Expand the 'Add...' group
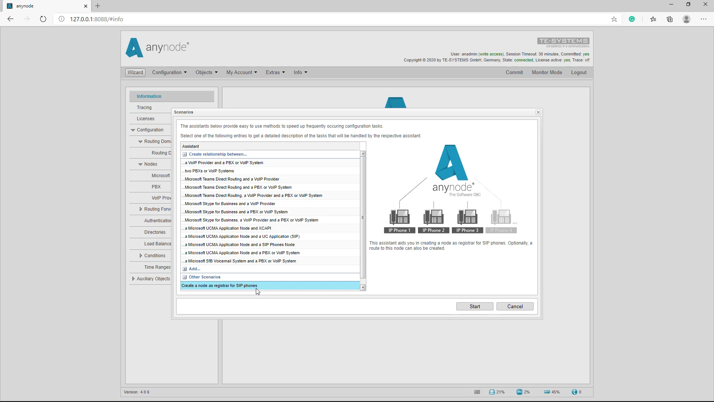Viewport: 714px width, 402px height. 185,269
